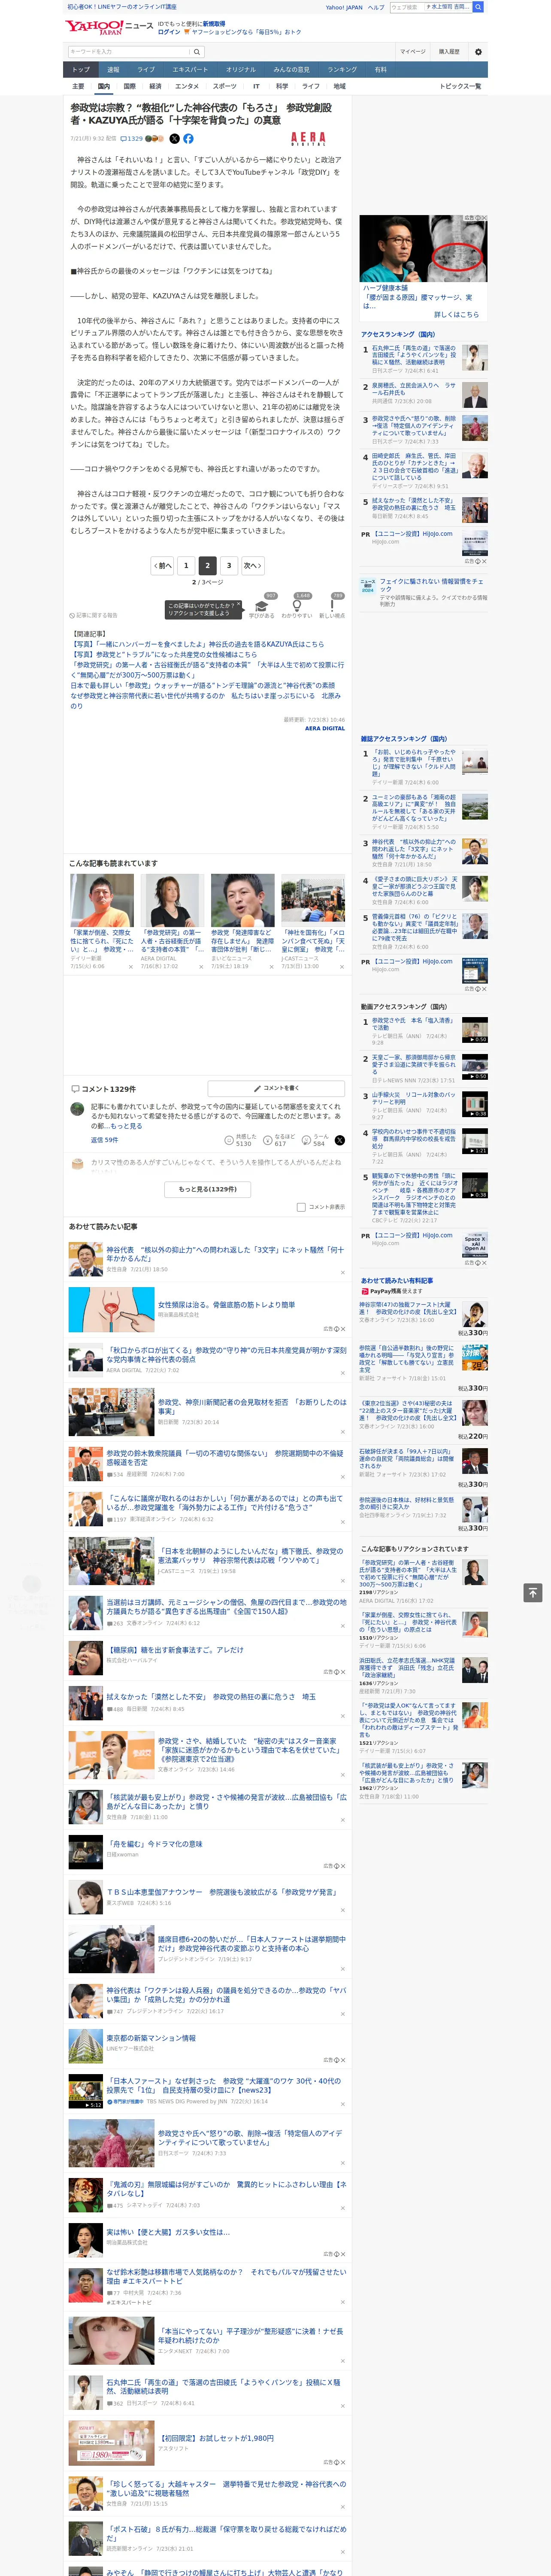Click the keyword search magnifier icon
Screen dimensions: 551x2576
tap(197, 52)
